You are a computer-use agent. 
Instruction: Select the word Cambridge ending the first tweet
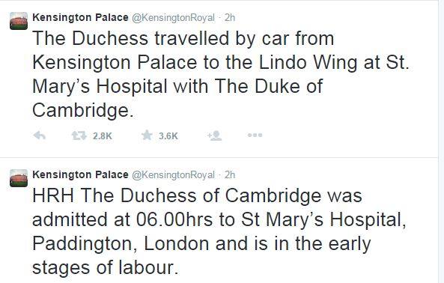pos(81,111)
